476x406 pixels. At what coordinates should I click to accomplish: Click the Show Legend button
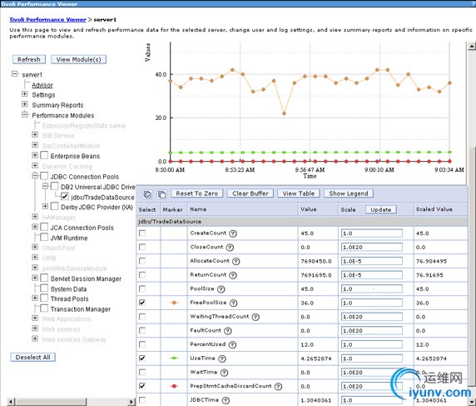pos(349,193)
